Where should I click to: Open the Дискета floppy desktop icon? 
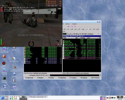click(x=14, y=74)
